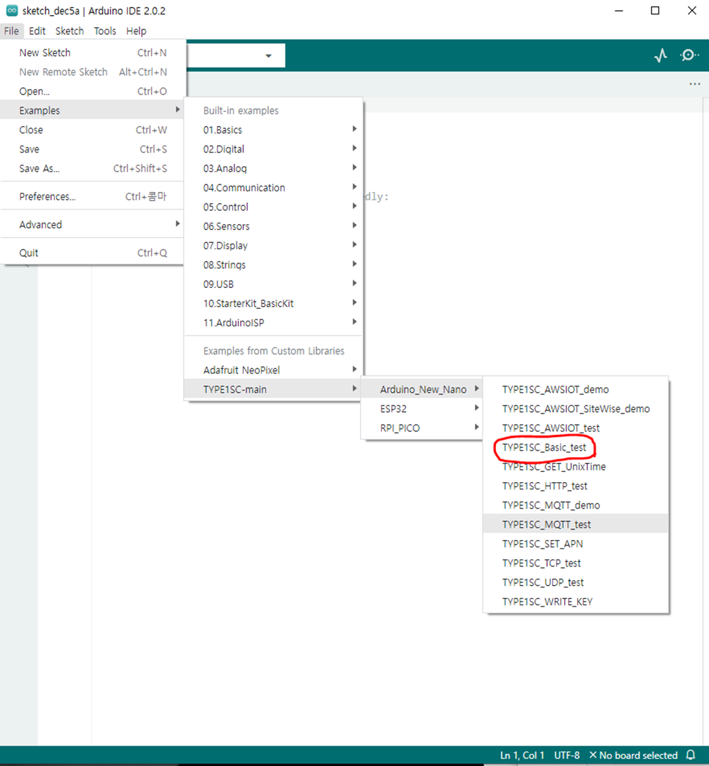Open the File menu
Image resolution: width=709 pixels, height=766 pixels.
(x=12, y=31)
